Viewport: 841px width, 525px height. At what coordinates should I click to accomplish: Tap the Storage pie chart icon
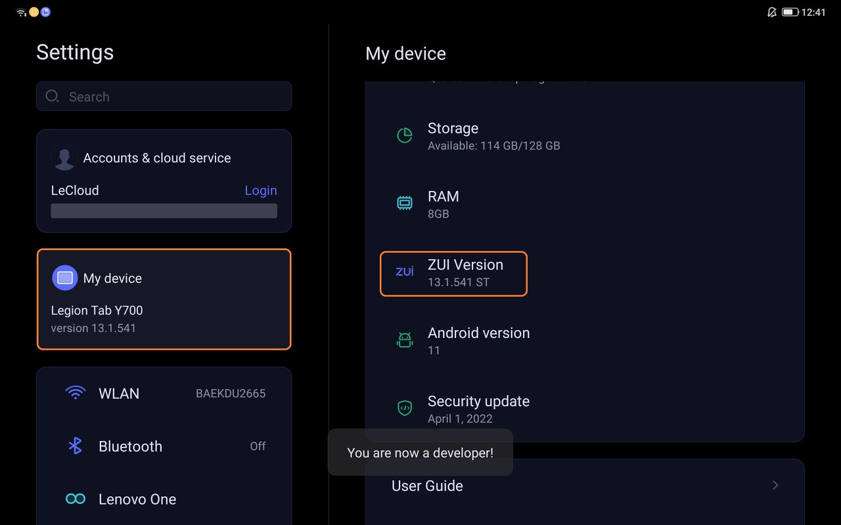(405, 136)
